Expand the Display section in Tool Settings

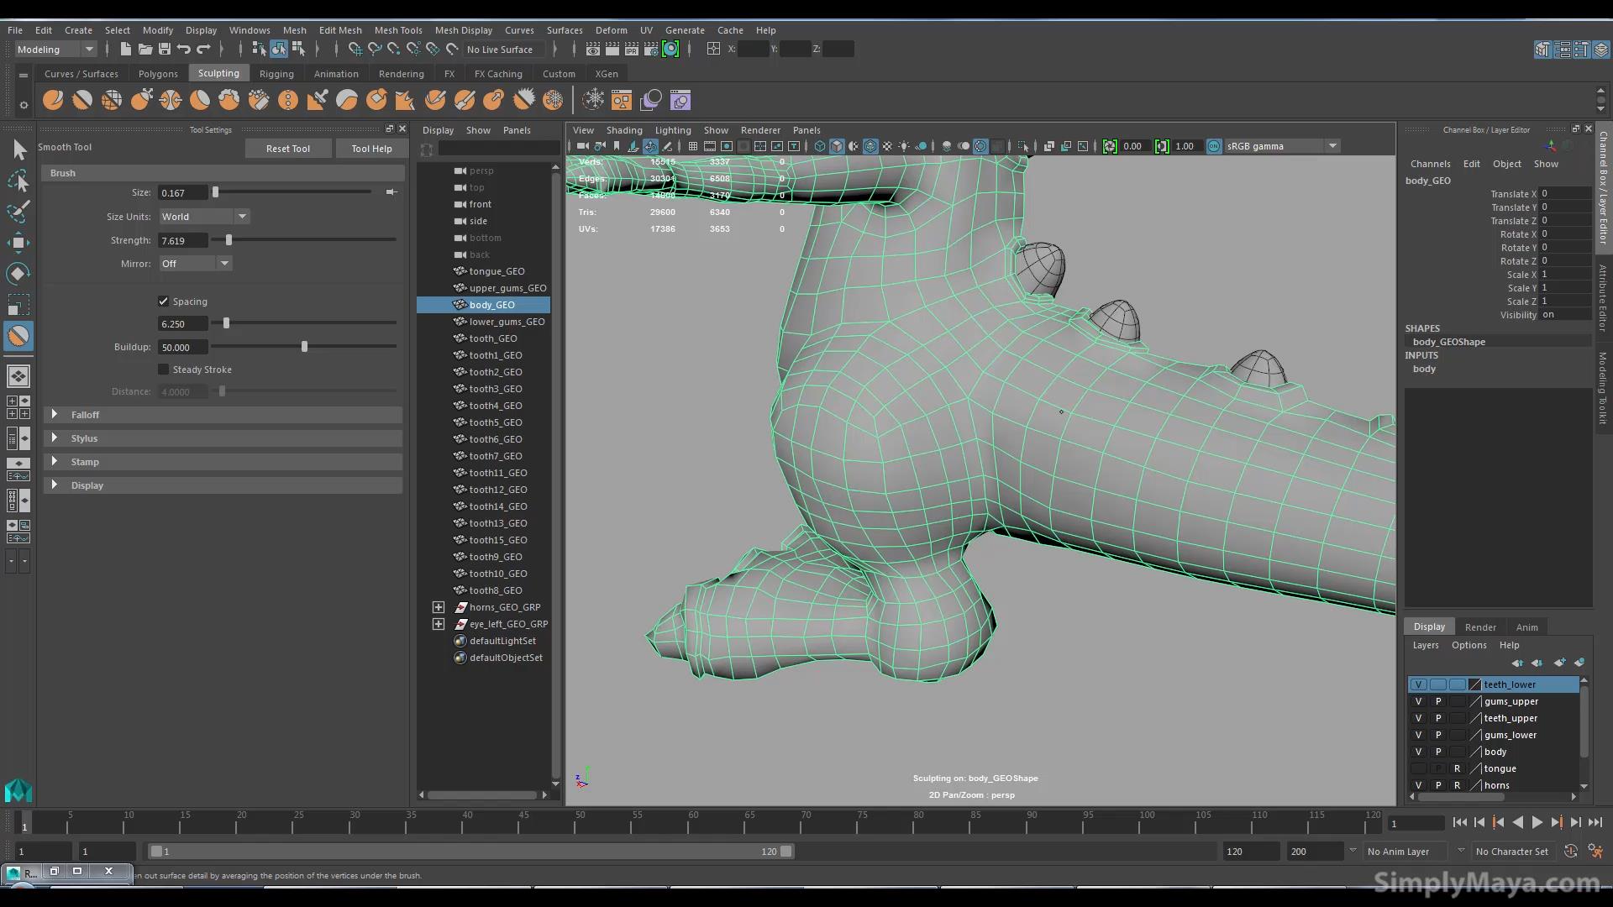tap(55, 485)
